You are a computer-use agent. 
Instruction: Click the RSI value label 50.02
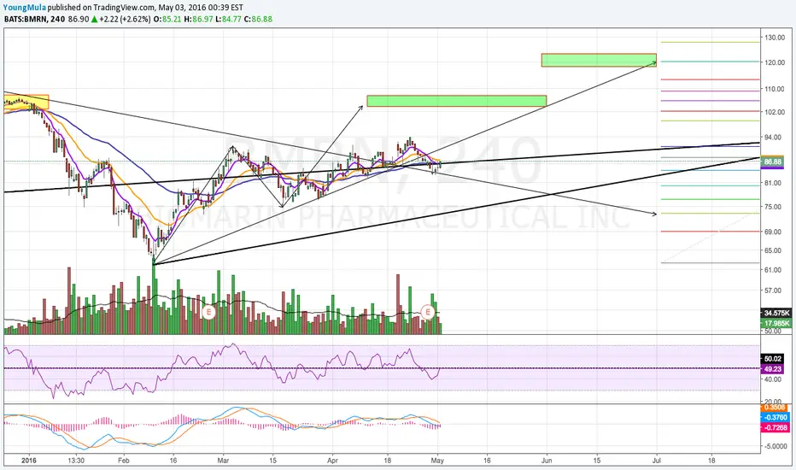coord(773,359)
